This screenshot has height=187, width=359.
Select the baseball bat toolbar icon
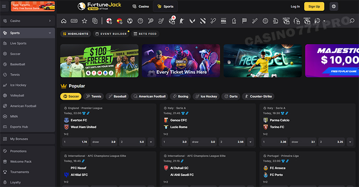255,21
